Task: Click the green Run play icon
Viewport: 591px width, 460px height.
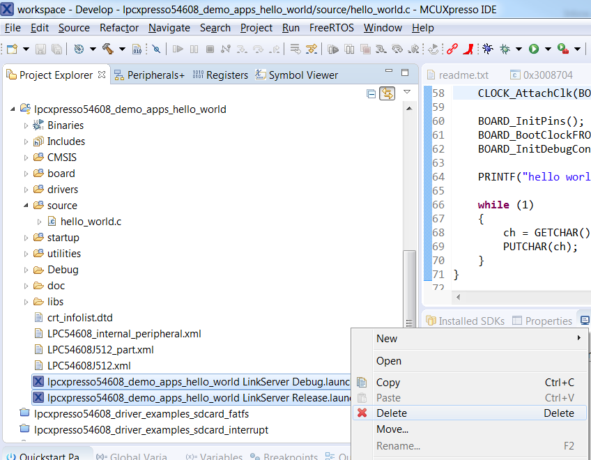Action: point(534,49)
